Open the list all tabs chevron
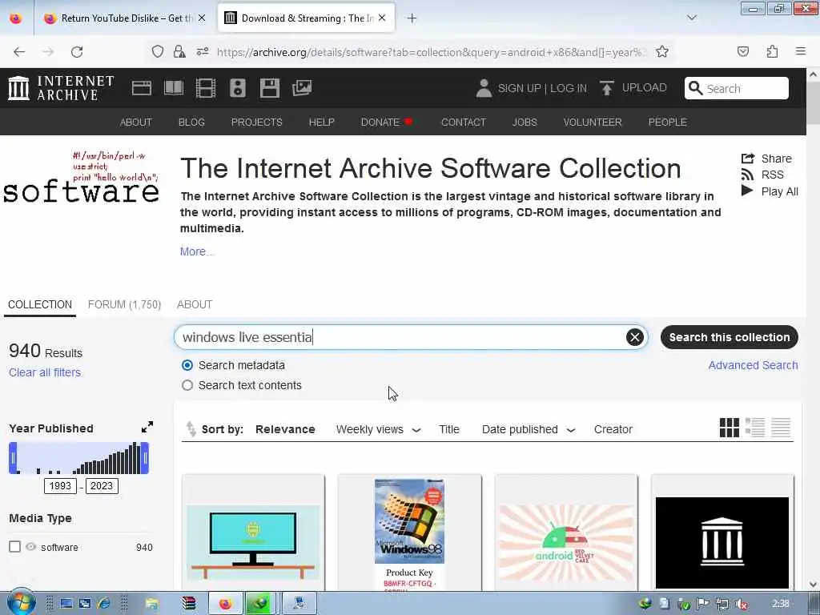The width and height of the screenshot is (820, 615). coord(691,18)
